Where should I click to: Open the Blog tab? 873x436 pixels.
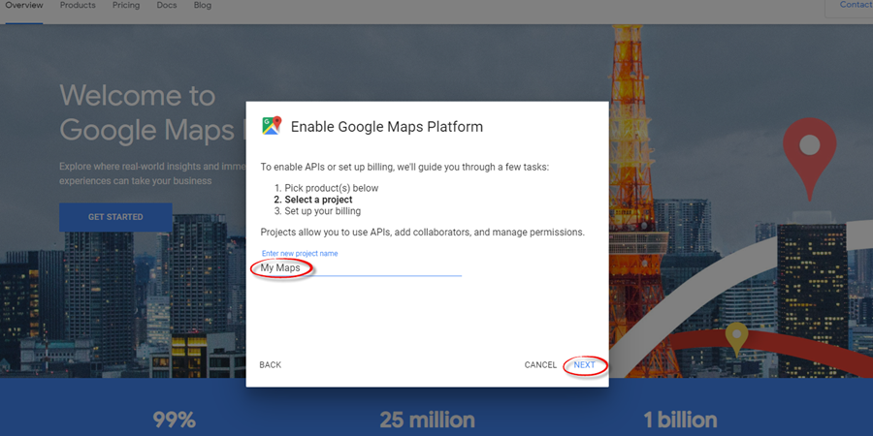203,6
